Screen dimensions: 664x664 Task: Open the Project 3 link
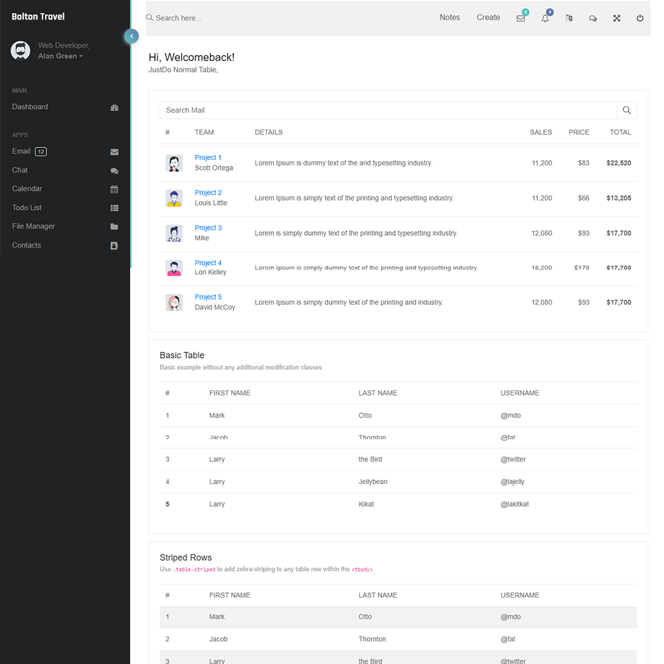pos(208,228)
